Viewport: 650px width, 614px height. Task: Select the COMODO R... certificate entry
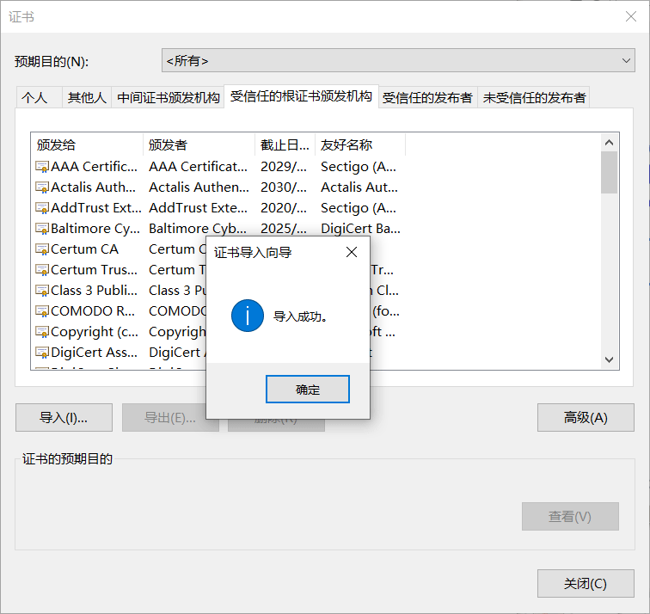point(93,311)
